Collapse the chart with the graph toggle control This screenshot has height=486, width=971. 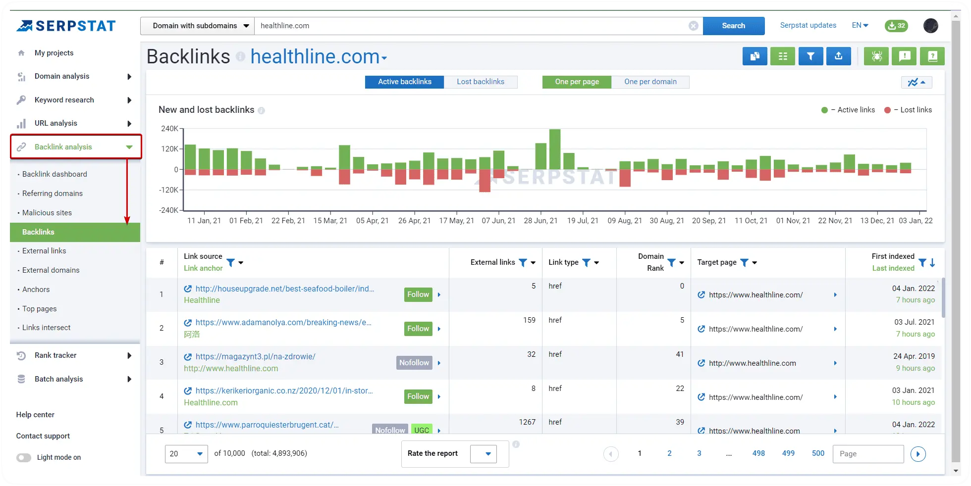917,82
